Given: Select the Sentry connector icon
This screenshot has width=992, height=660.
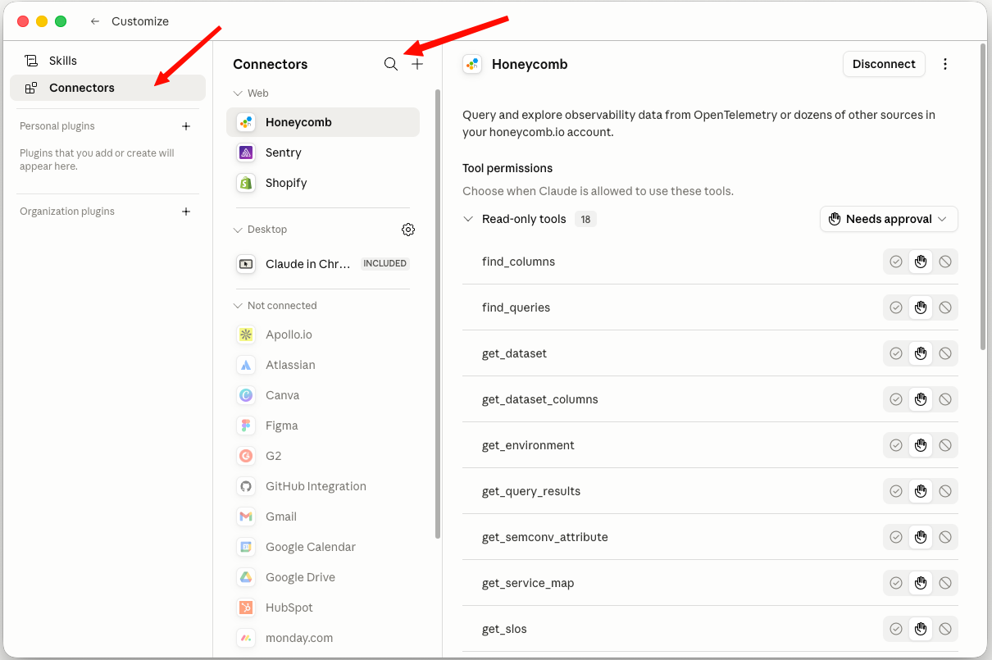Looking at the screenshot, I should pos(246,152).
